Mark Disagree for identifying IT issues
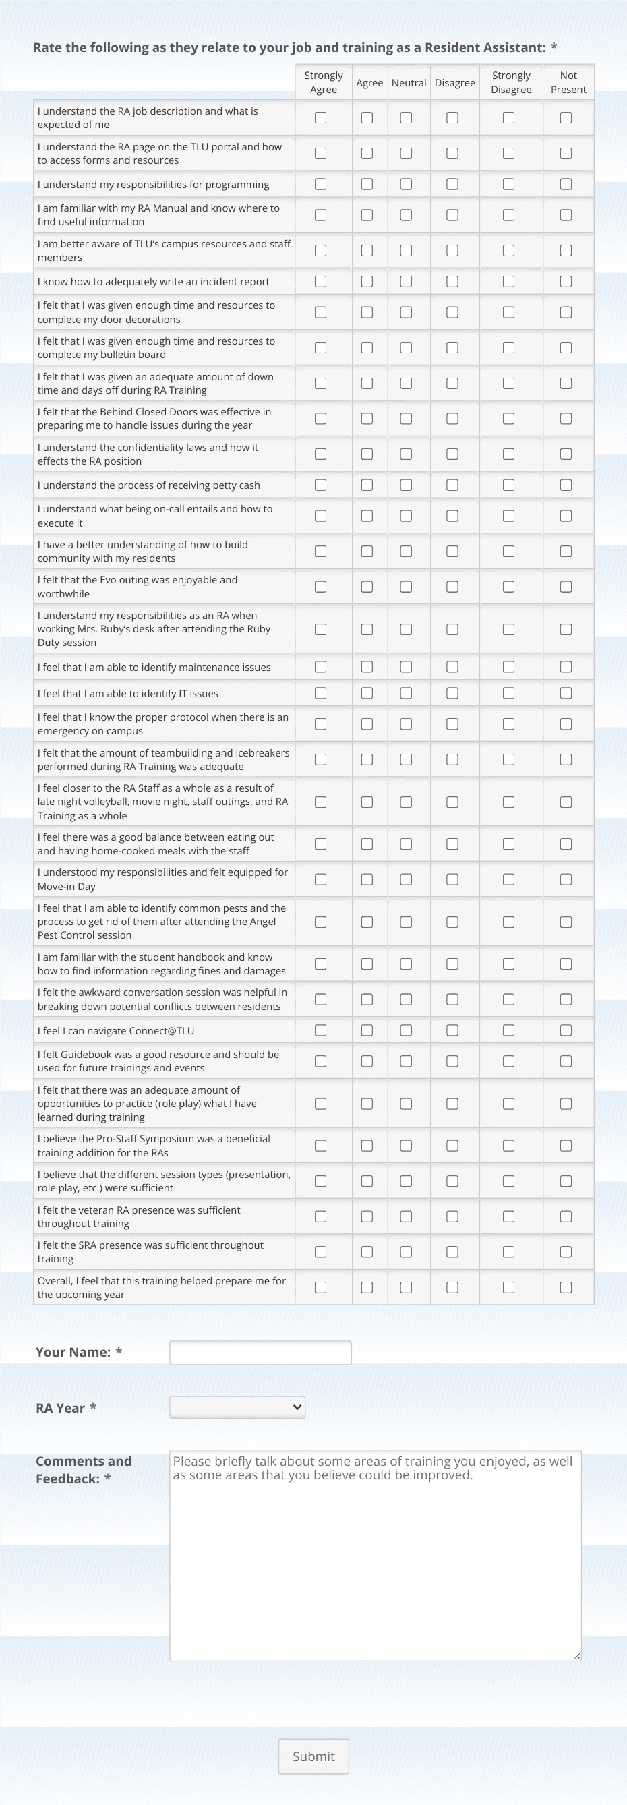The width and height of the screenshot is (627, 1805). [452, 693]
